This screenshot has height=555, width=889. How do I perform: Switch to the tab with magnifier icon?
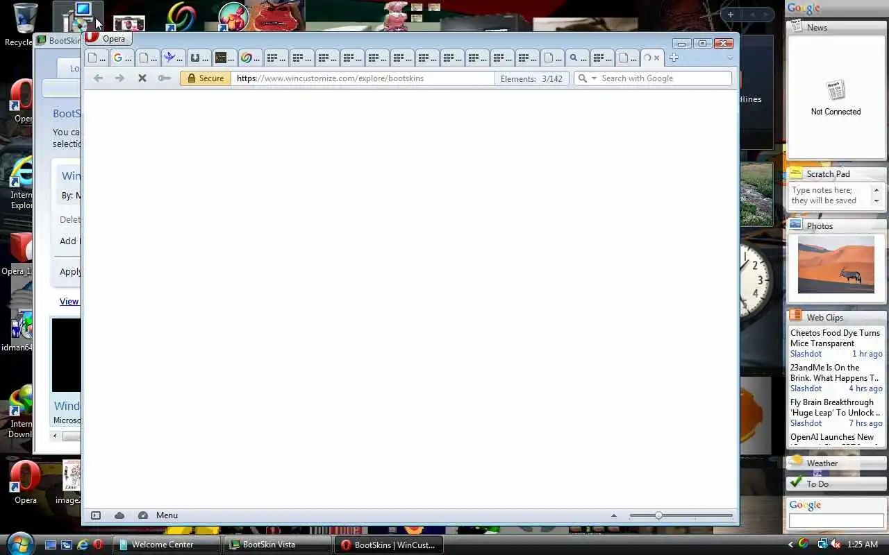[x=577, y=58]
